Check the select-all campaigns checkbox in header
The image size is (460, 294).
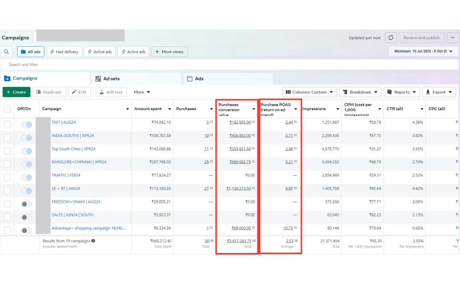[x=7, y=109]
